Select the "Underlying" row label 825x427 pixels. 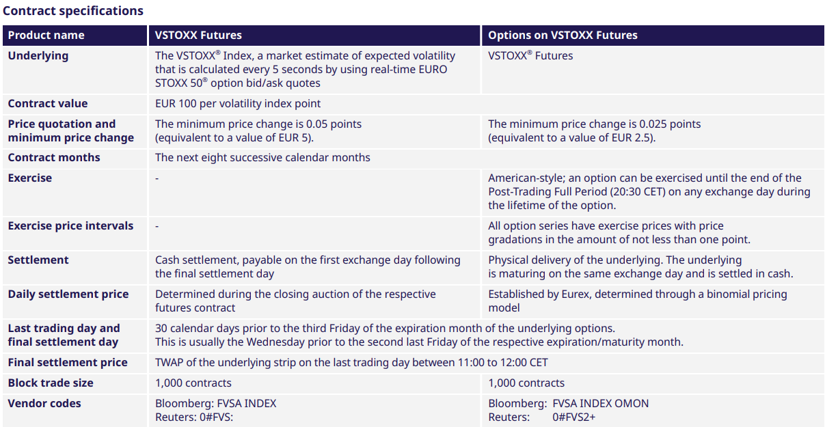click(38, 56)
